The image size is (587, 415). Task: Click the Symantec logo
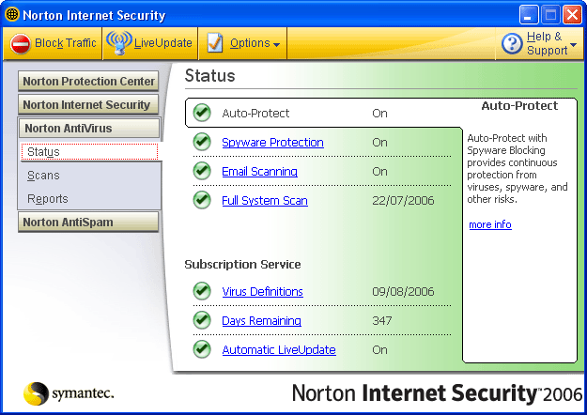coord(69,393)
